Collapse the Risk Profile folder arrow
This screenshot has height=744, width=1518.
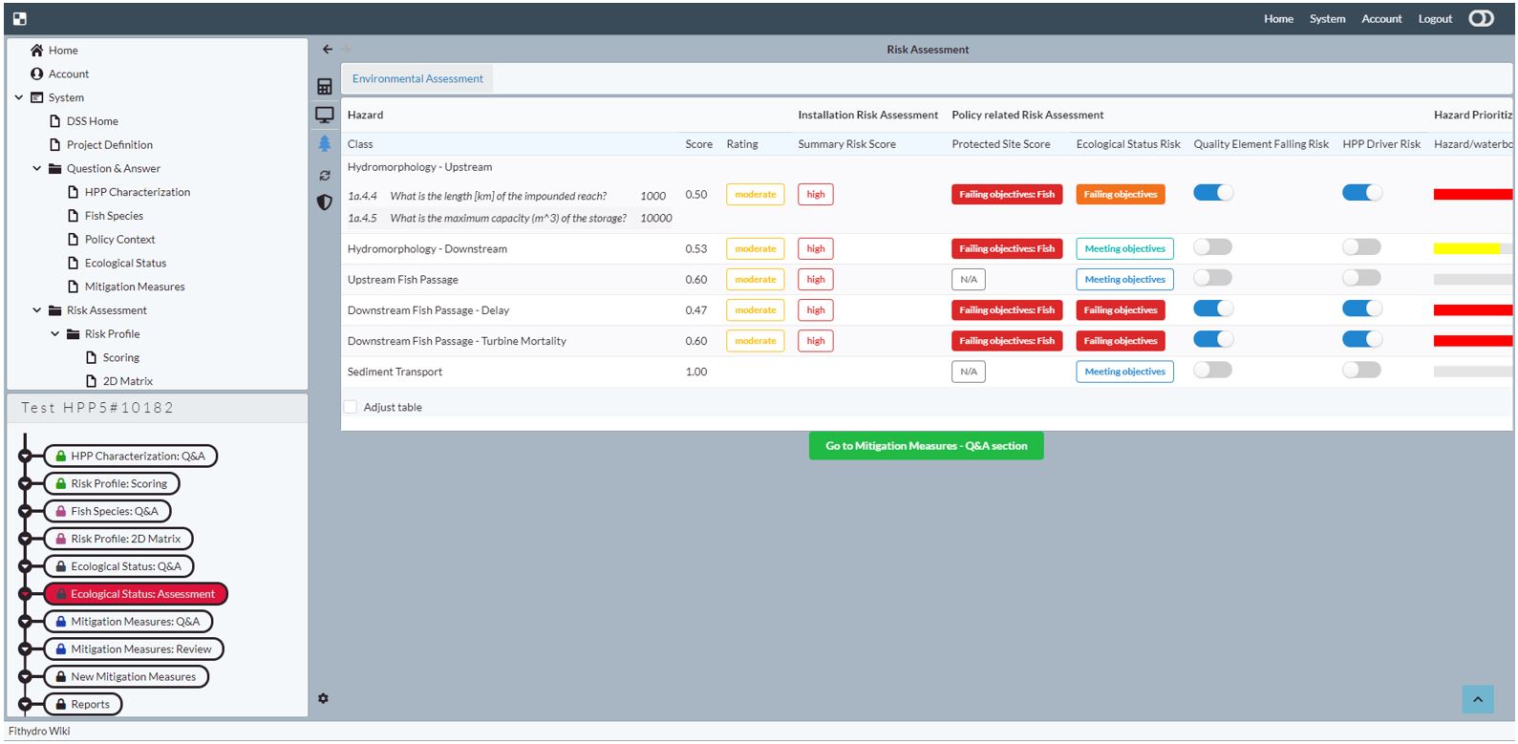pyautogui.click(x=55, y=334)
